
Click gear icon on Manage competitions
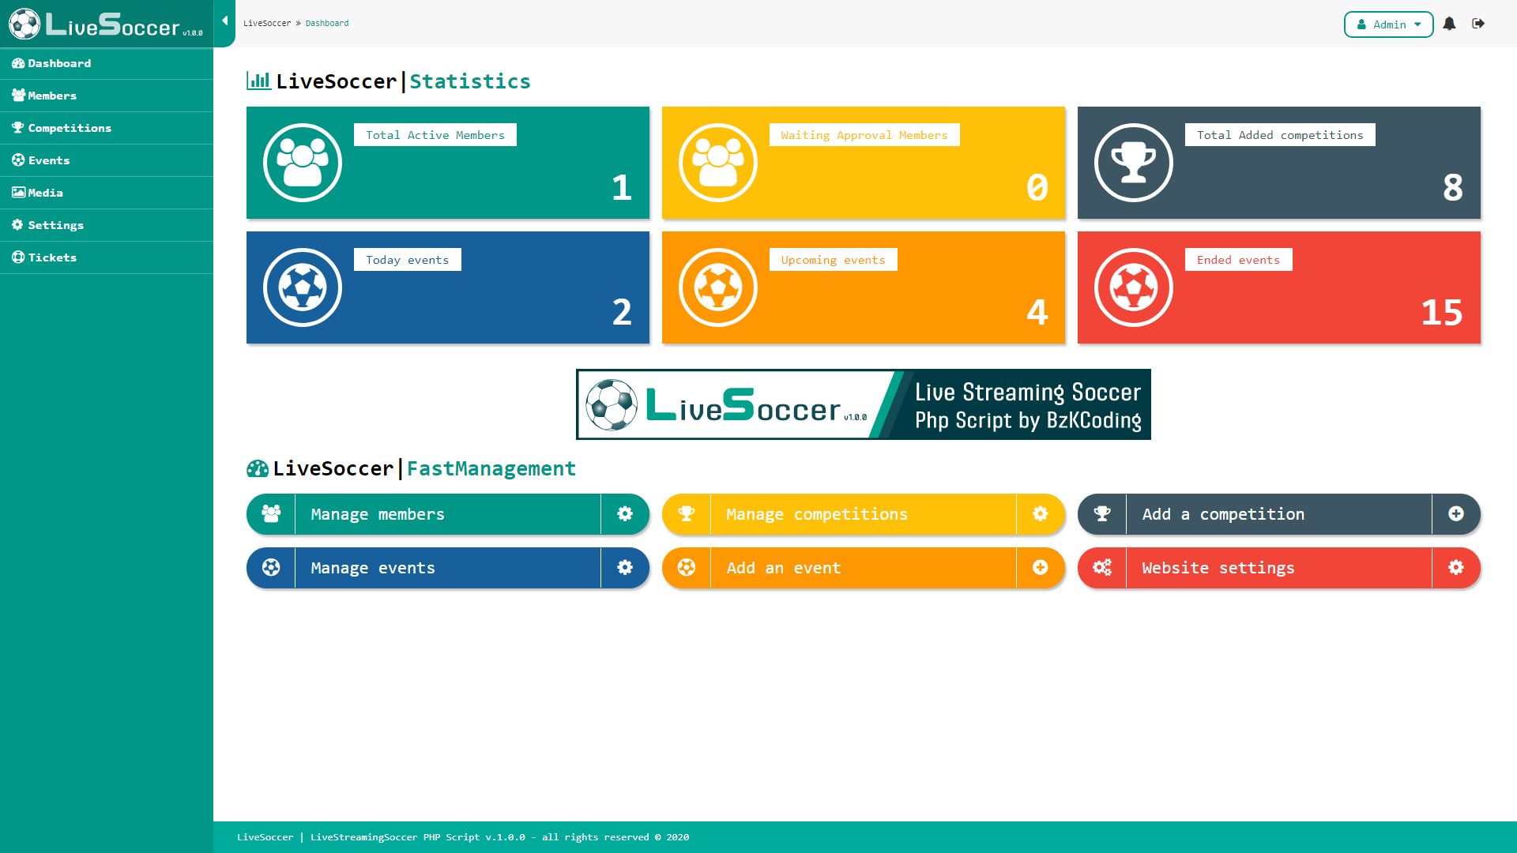(1041, 514)
